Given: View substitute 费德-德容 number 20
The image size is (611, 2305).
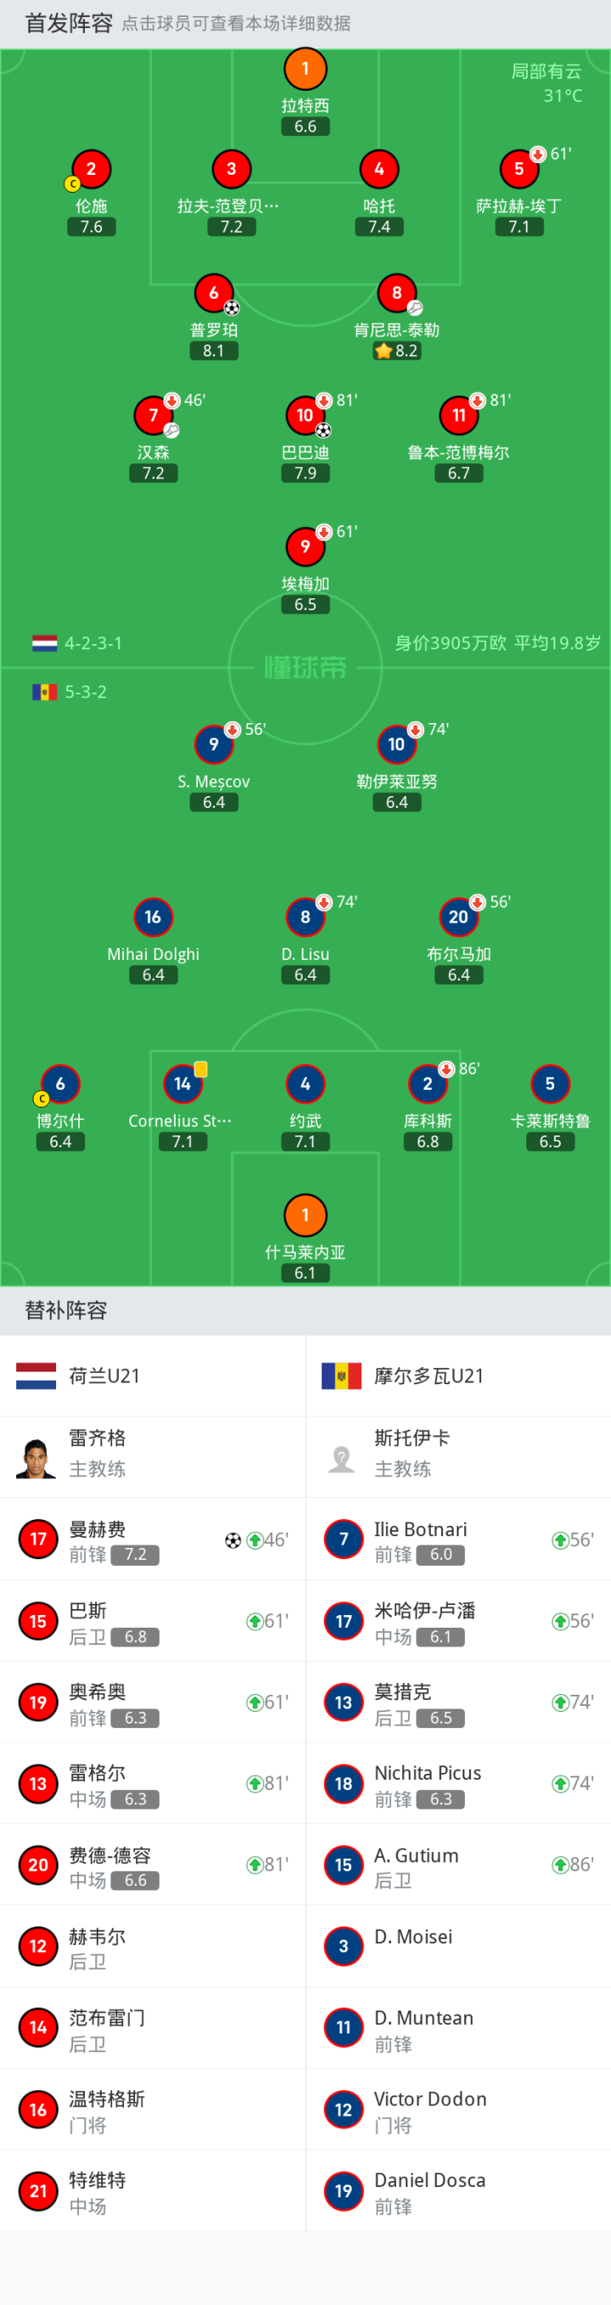Looking at the screenshot, I should click(x=153, y=1864).
